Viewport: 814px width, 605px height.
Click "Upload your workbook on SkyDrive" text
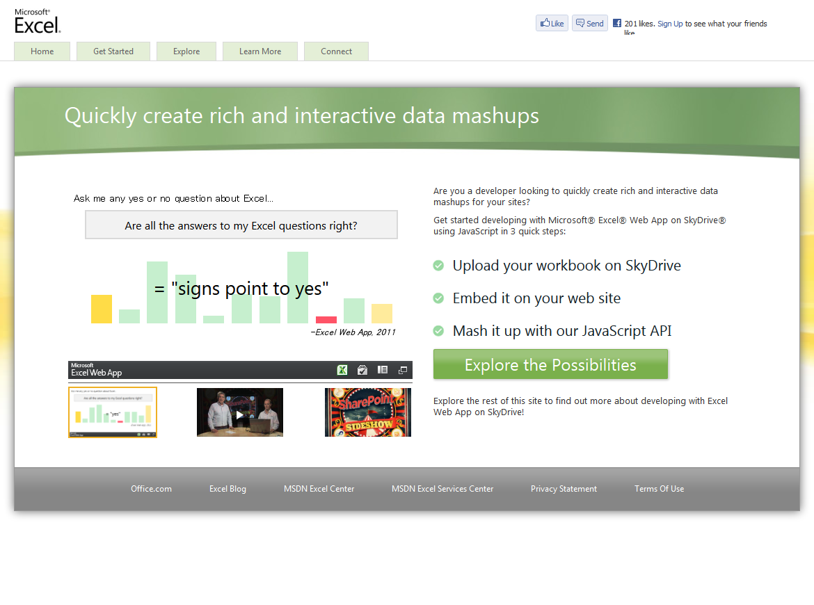[567, 266]
